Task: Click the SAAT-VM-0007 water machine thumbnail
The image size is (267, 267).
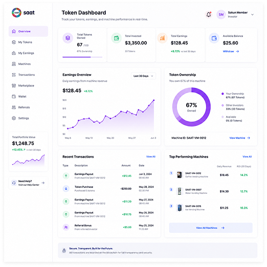Action: pyautogui.click(x=180, y=191)
